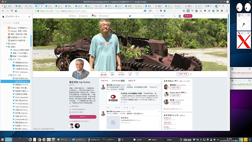Follow the first suggested user
This screenshot has height=142, width=252.
click(x=175, y=88)
